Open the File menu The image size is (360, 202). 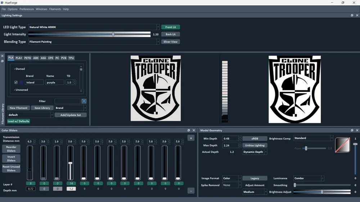coord(4,9)
